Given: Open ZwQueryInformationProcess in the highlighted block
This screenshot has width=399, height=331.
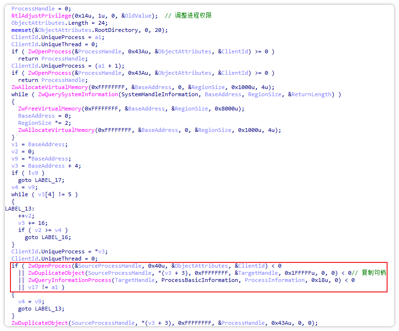Looking at the screenshot, I should point(70,280).
